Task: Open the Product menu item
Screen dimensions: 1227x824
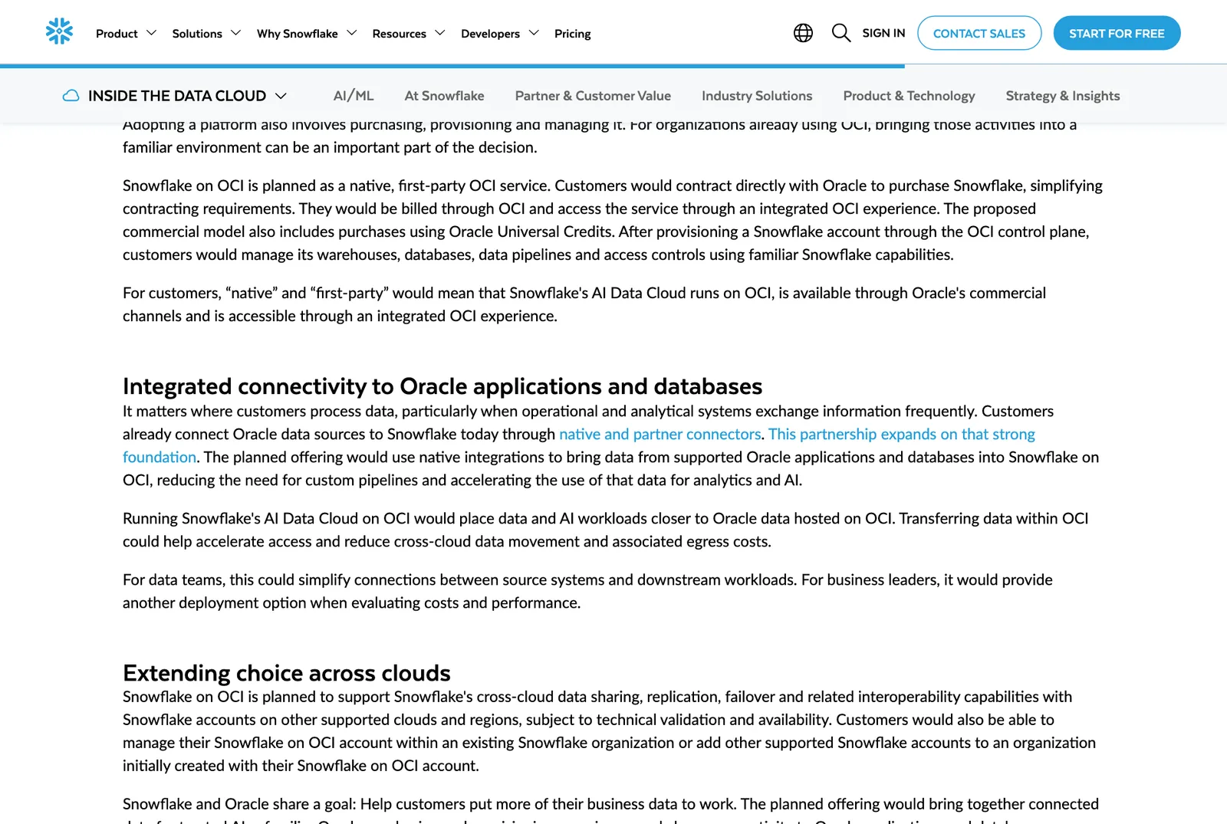Action: tap(117, 34)
